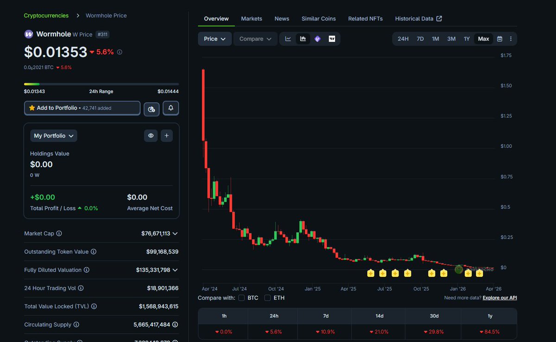Open the Price dropdown
556x342 pixels.
tap(215, 39)
